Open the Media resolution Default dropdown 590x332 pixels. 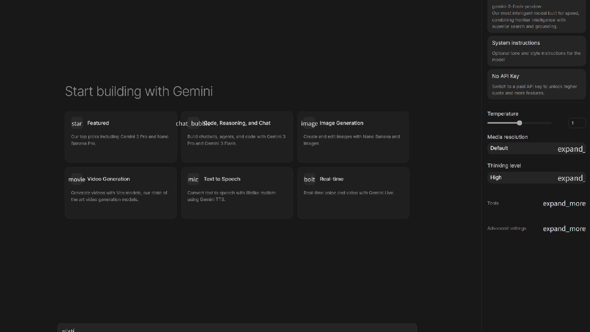click(536, 148)
